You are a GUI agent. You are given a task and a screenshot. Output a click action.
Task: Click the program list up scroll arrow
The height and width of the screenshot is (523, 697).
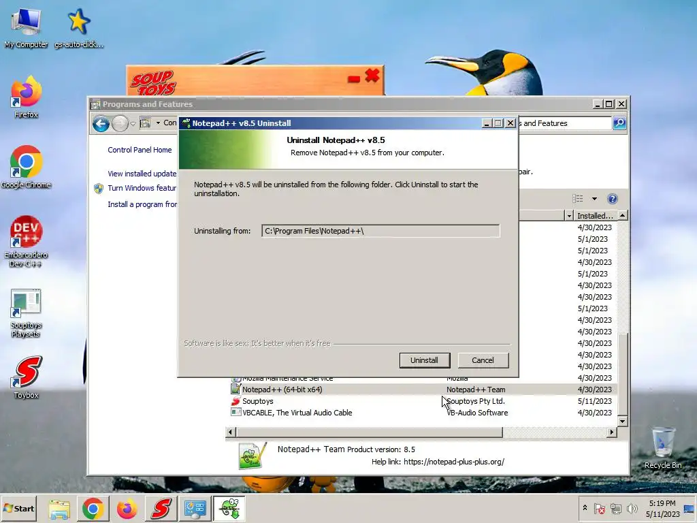click(x=623, y=216)
